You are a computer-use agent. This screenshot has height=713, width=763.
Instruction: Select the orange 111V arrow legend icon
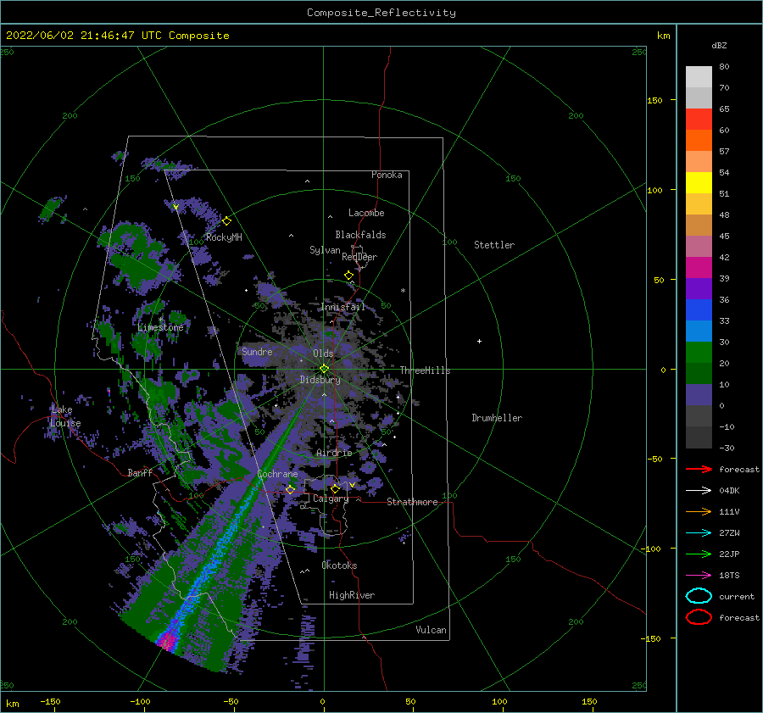(699, 511)
